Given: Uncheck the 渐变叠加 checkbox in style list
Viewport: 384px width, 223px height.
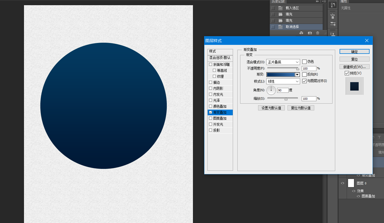Looking at the screenshot, I should tap(210, 112).
